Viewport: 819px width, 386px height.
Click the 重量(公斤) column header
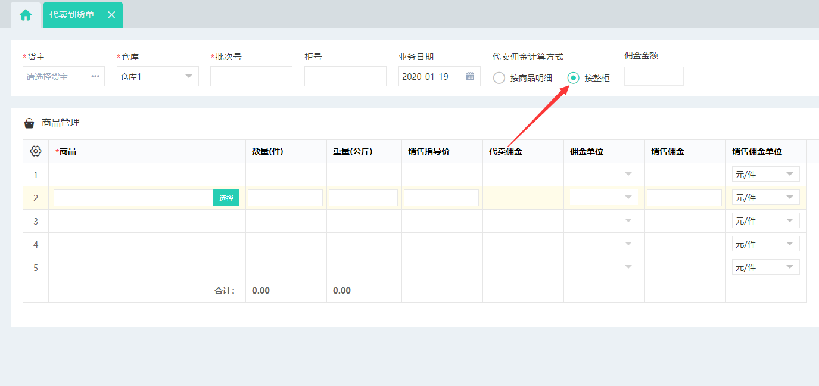click(364, 151)
